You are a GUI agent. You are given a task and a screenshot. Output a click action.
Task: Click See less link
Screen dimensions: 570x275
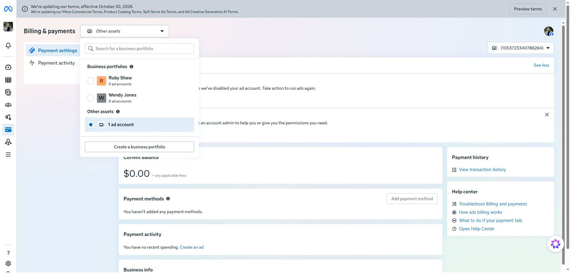pyautogui.click(x=541, y=65)
